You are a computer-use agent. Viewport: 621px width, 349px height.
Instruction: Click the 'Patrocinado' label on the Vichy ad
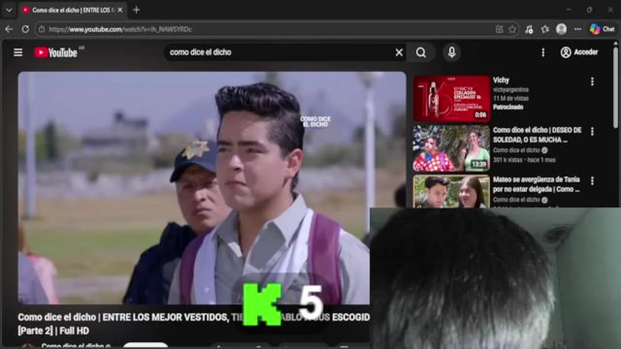point(508,107)
